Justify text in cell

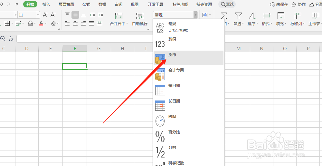pos(91,24)
